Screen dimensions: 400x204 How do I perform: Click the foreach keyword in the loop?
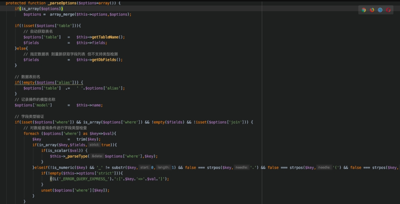tap(31, 134)
